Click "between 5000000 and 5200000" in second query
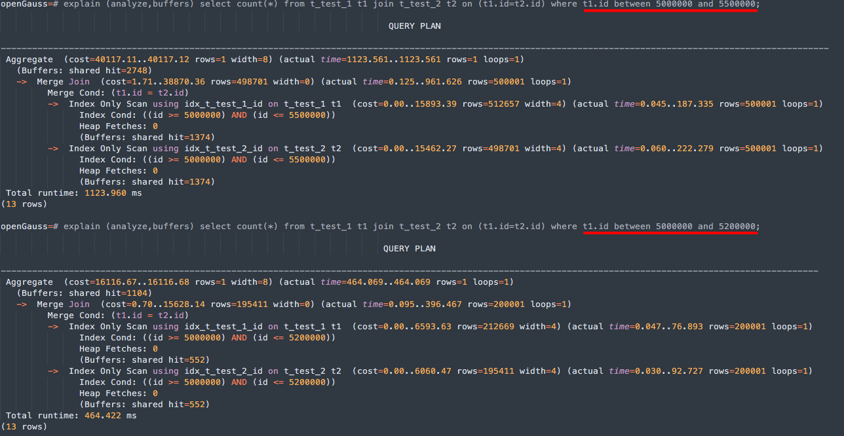The width and height of the screenshot is (844, 436). pos(685,227)
